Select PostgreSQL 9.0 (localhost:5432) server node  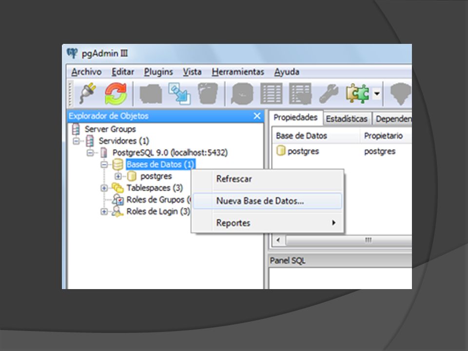click(170, 153)
